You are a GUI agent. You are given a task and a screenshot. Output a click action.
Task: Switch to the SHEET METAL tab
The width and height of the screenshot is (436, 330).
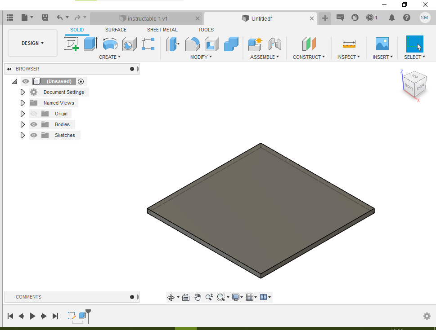point(162,30)
